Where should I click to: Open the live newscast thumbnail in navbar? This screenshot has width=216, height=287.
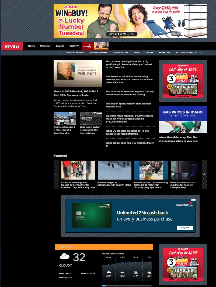pyautogui.click(x=101, y=46)
